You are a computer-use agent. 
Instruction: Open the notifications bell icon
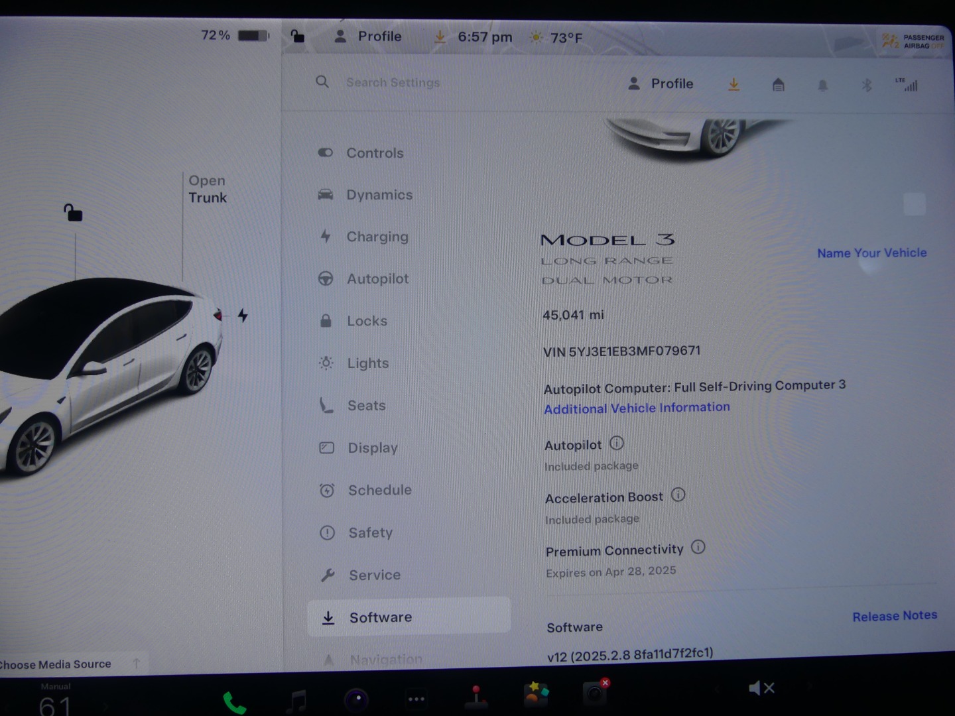point(822,86)
